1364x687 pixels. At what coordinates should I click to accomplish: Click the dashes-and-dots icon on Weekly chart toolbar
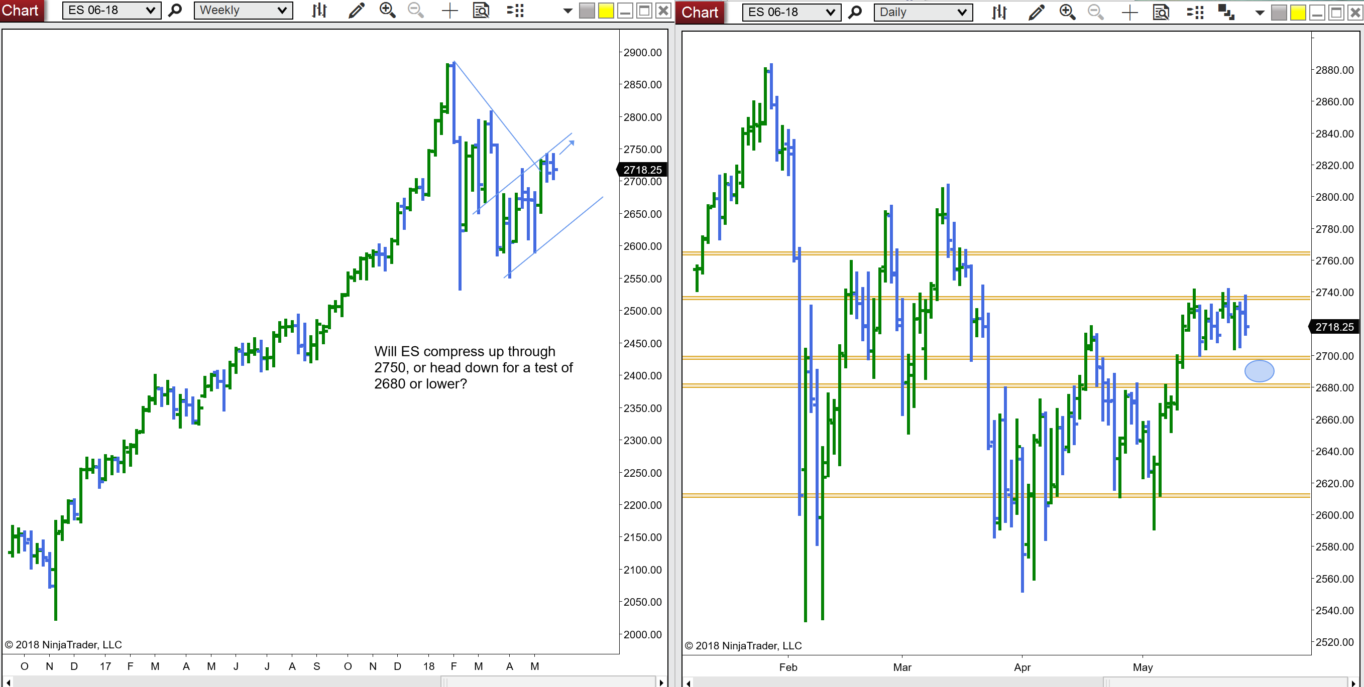(x=515, y=11)
